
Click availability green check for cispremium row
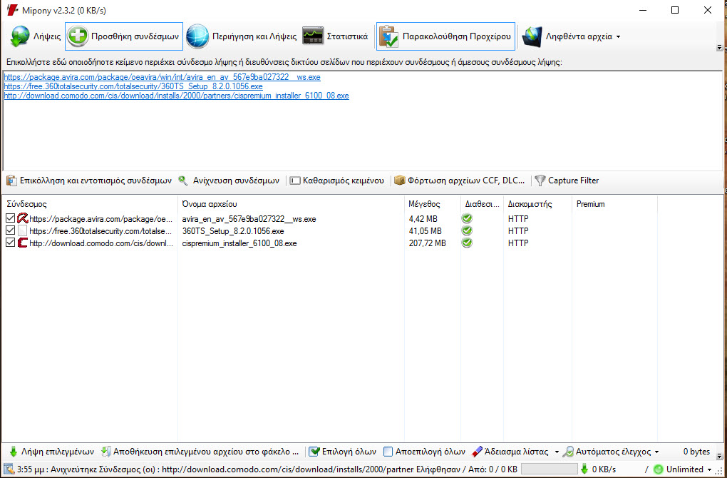[x=467, y=243]
